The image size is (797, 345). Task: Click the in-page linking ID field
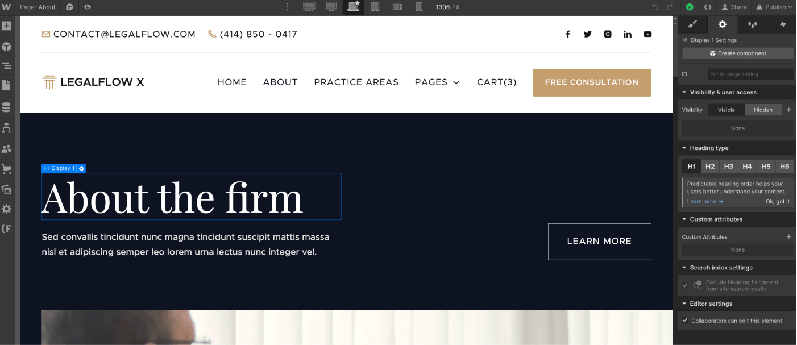(x=750, y=74)
